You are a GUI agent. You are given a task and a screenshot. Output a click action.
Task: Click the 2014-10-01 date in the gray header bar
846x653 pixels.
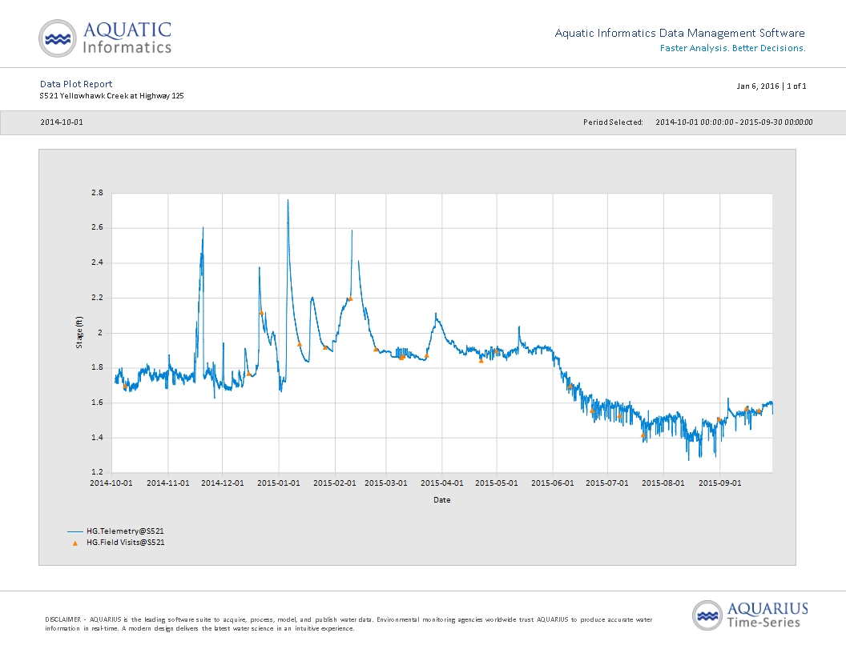click(x=62, y=122)
